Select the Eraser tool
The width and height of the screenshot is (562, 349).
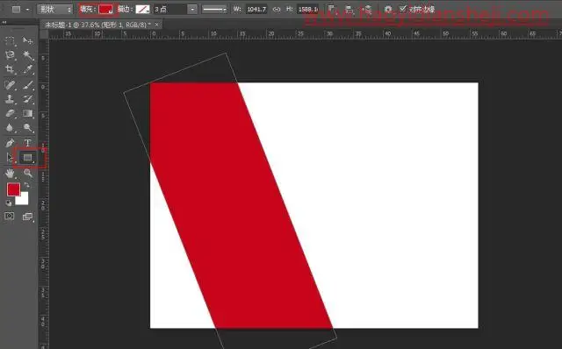tap(10, 113)
